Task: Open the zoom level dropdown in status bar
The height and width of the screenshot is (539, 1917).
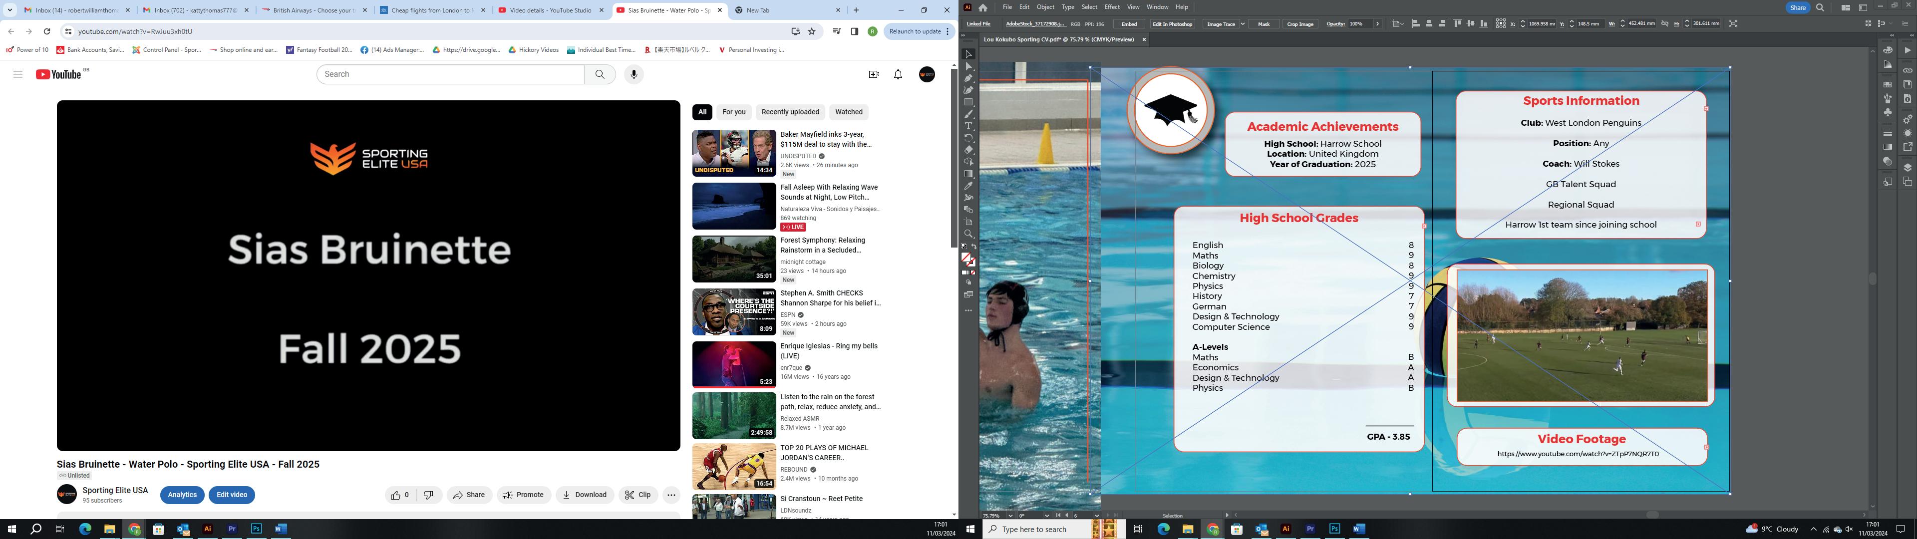Action: [x=1010, y=515]
